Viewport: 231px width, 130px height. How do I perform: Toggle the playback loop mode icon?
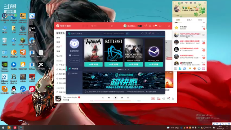[103, 98]
